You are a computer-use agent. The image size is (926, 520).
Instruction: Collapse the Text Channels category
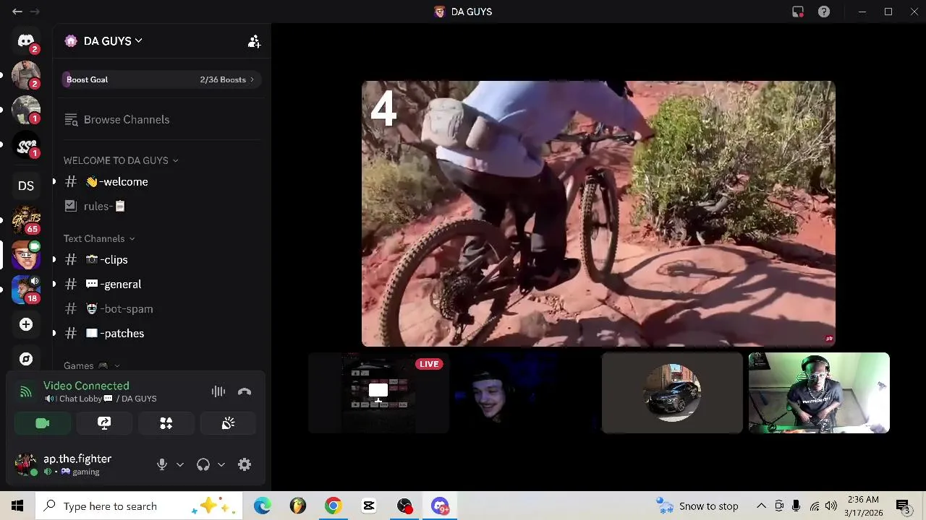coord(99,238)
